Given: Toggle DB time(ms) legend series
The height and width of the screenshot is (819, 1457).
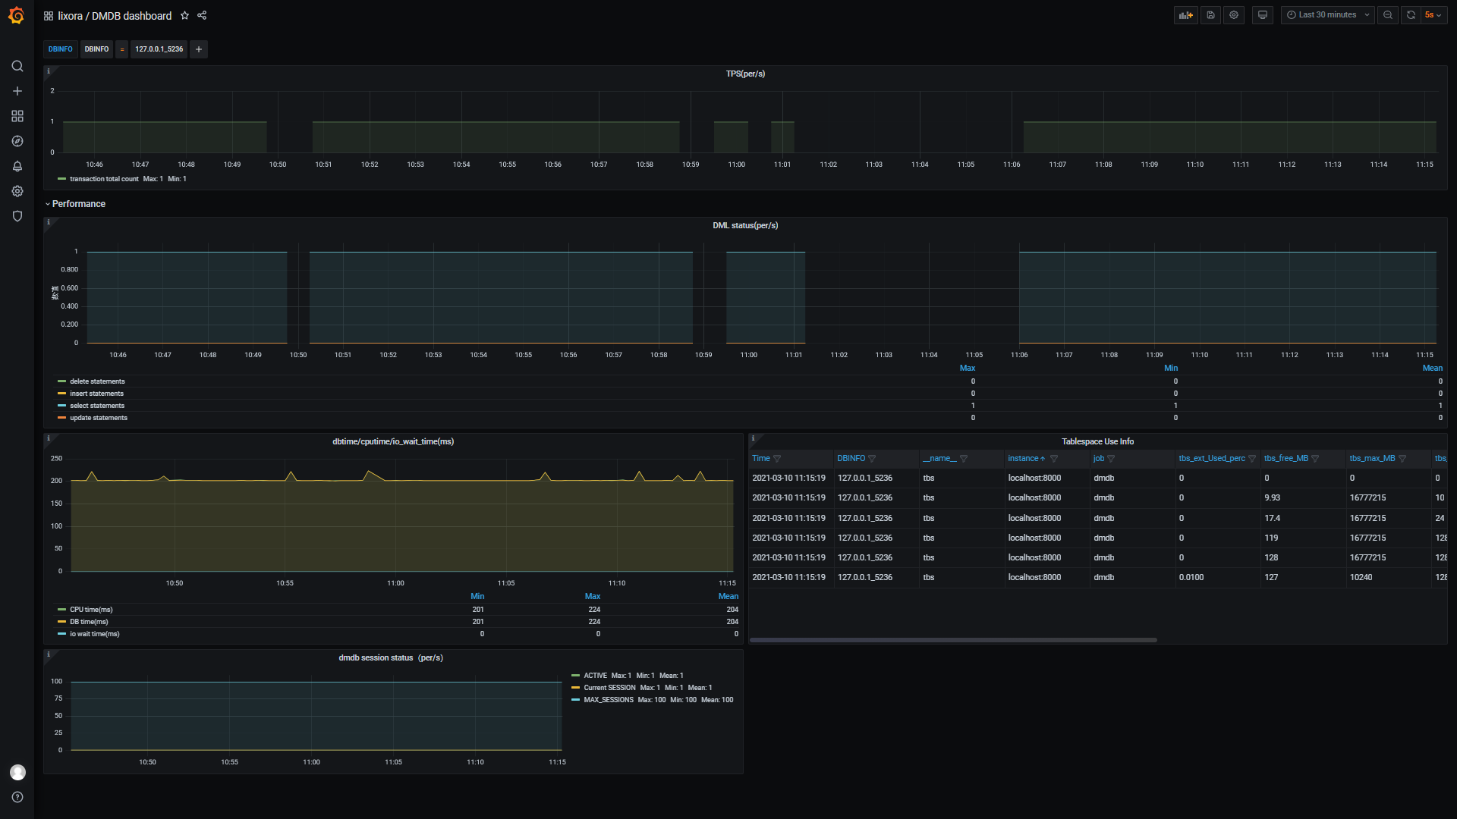Looking at the screenshot, I should pyautogui.click(x=89, y=622).
